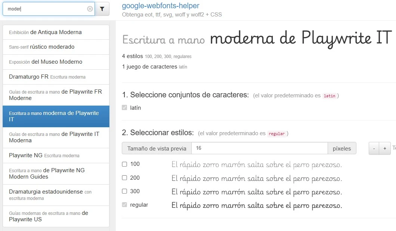The height and width of the screenshot is (231, 396).
Task: Increase preview size with plus button
Action: coord(385,148)
